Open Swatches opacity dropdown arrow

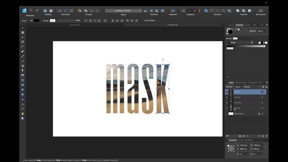point(266,31)
